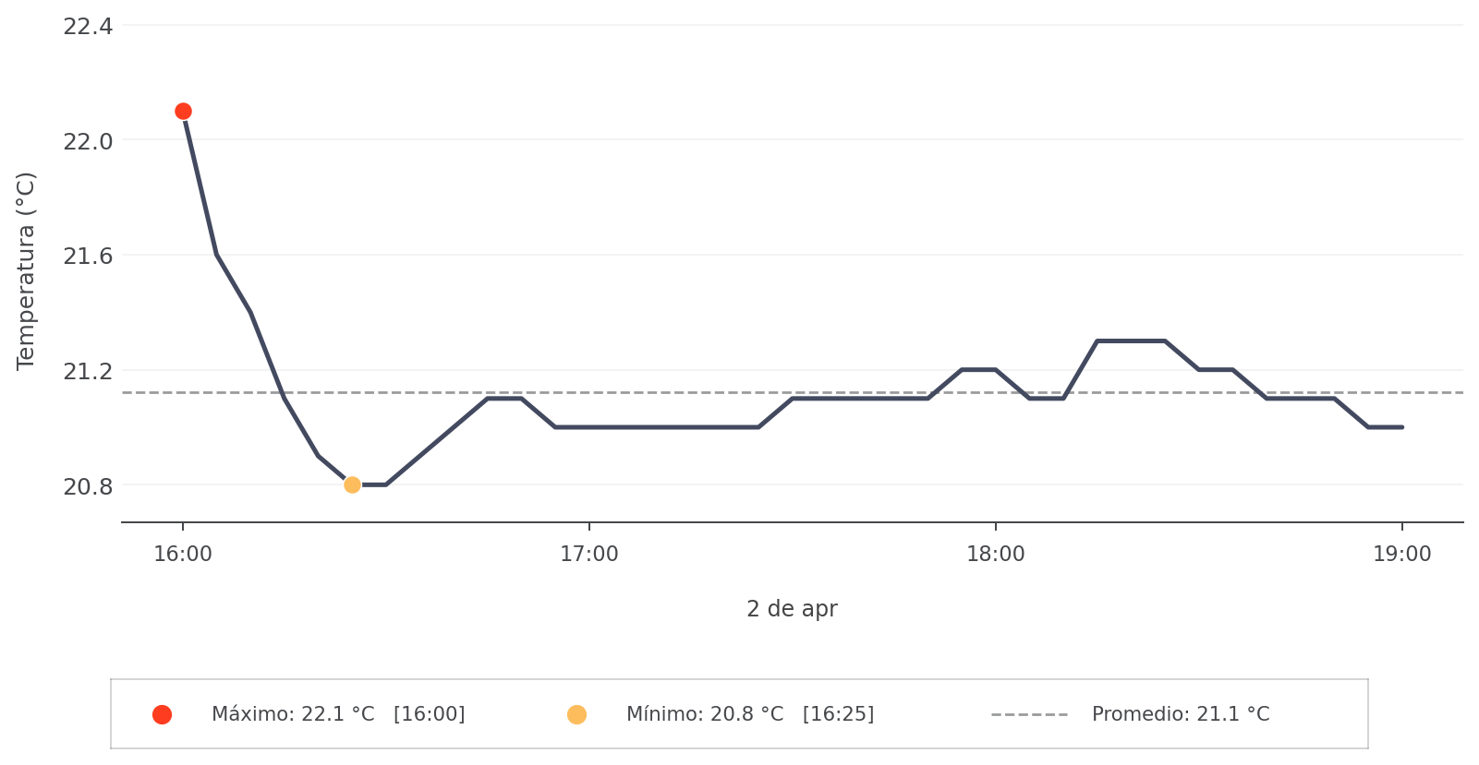Screen dimensions: 1479x765
Task: Click the 18:00 x-axis tick label
Action: click(x=995, y=555)
